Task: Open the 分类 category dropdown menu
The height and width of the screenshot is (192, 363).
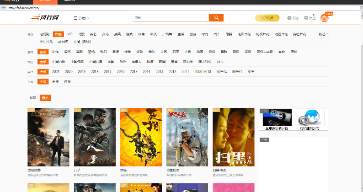Action: click(x=81, y=18)
